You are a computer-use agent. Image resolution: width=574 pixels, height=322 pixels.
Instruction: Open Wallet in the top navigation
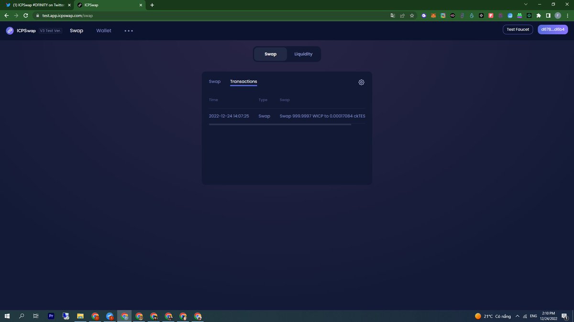click(x=104, y=31)
